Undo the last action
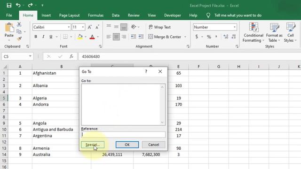The width and height of the screenshot is (301, 169). pos(18,5)
